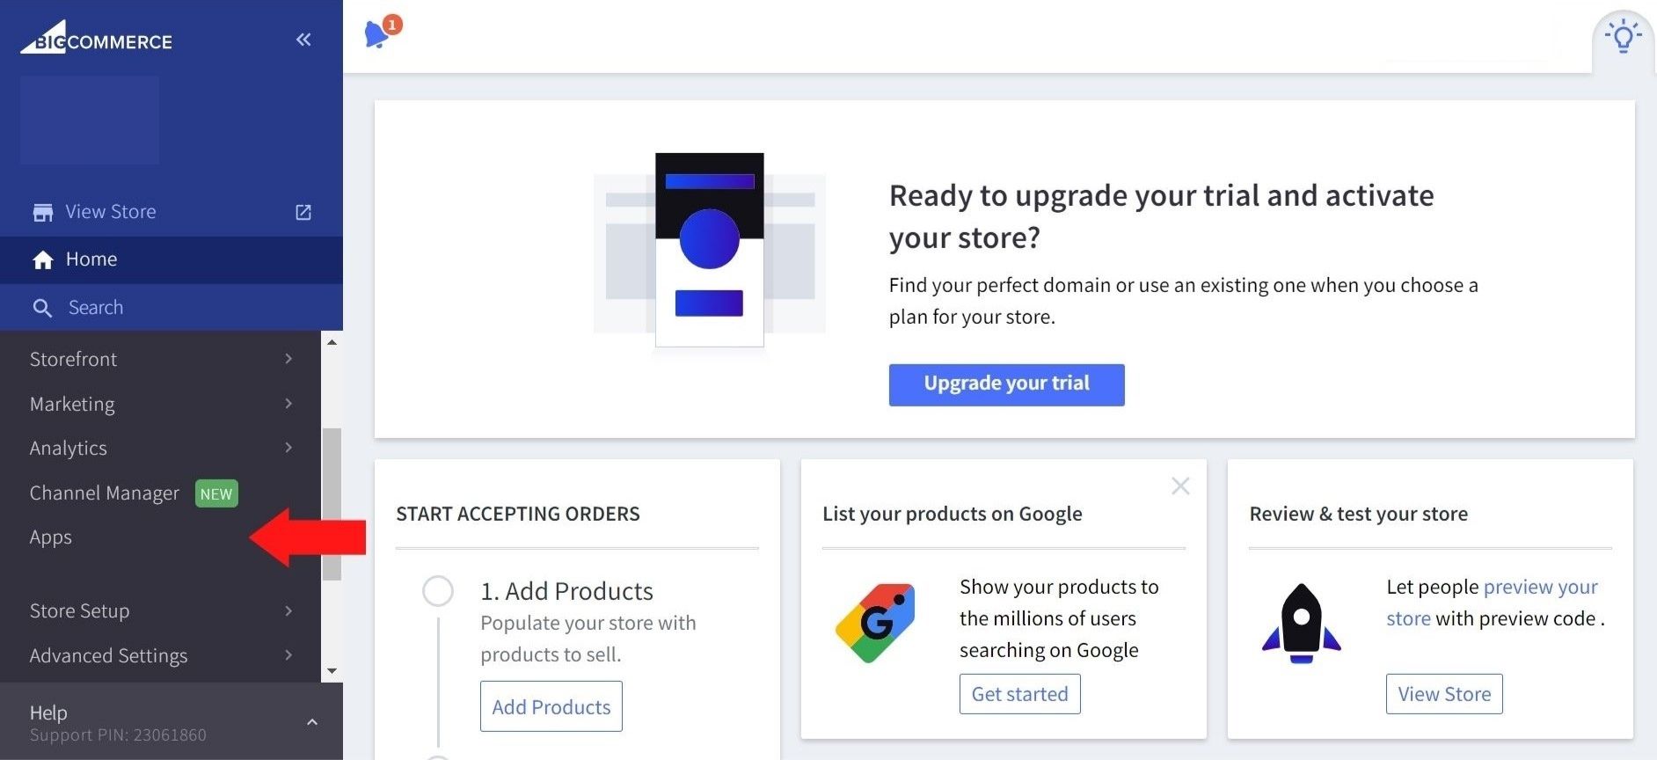Dismiss the List your products on Google card
The width and height of the screenshot is (1657, 760).
click(1180, 486)
